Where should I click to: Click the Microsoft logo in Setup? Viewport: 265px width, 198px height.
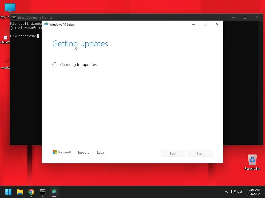click(62, 152)
